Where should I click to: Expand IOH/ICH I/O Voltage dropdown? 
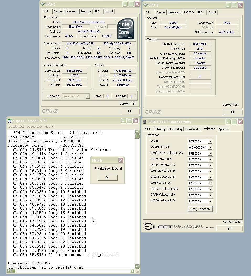210,154
